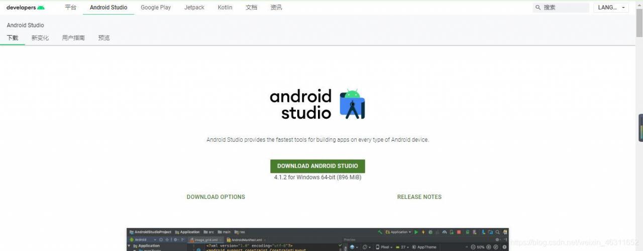
Task: Open the 平台 menu
Action: click(70, 8)
